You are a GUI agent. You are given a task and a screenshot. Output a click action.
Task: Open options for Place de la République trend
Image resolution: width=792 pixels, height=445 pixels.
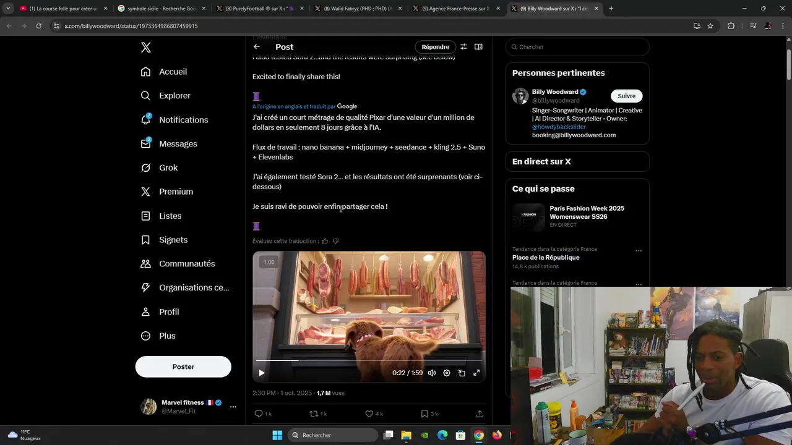(639, 250)
